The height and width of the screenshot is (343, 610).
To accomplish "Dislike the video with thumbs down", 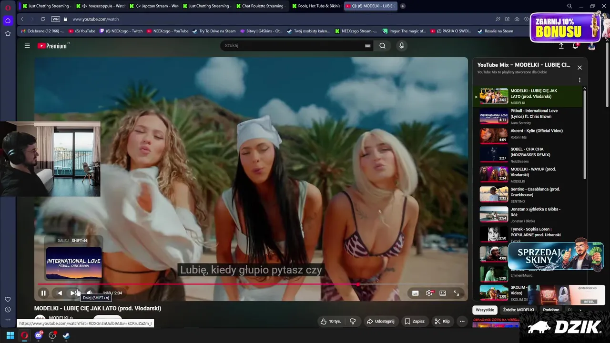I will click(353, 321).
